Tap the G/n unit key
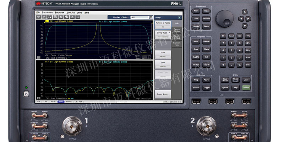The height and width of the screenshot is (142, 284). [x=248, y=43]
